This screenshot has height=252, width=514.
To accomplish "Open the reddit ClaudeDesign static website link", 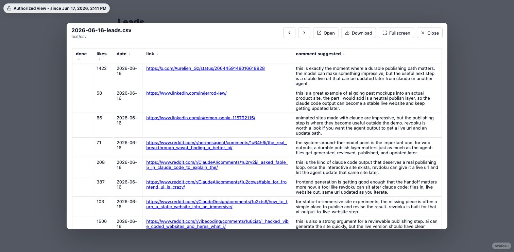I will (217, 204).
